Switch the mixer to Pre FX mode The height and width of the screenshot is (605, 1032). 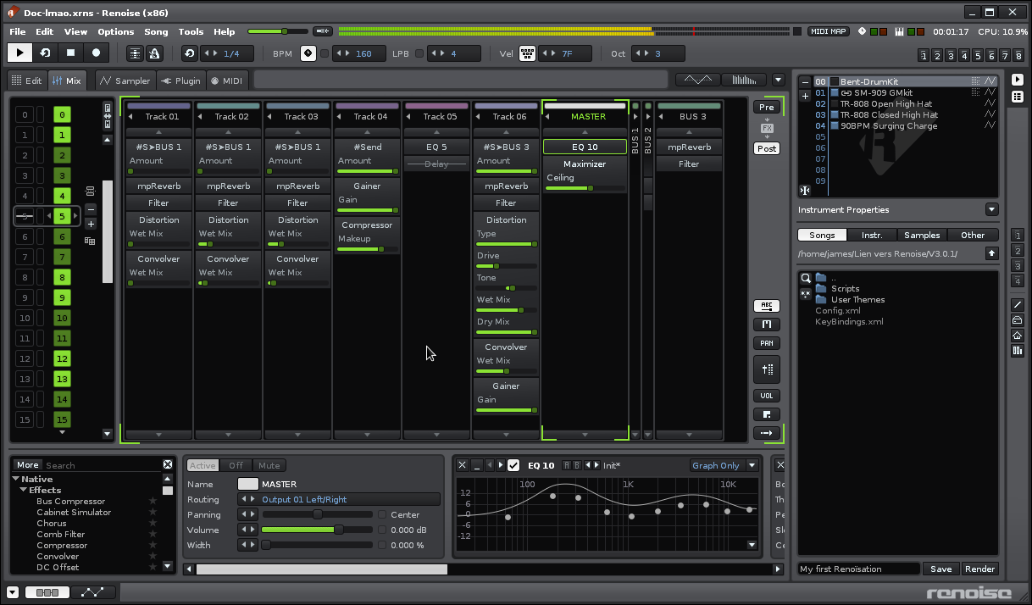coord(766,108)
